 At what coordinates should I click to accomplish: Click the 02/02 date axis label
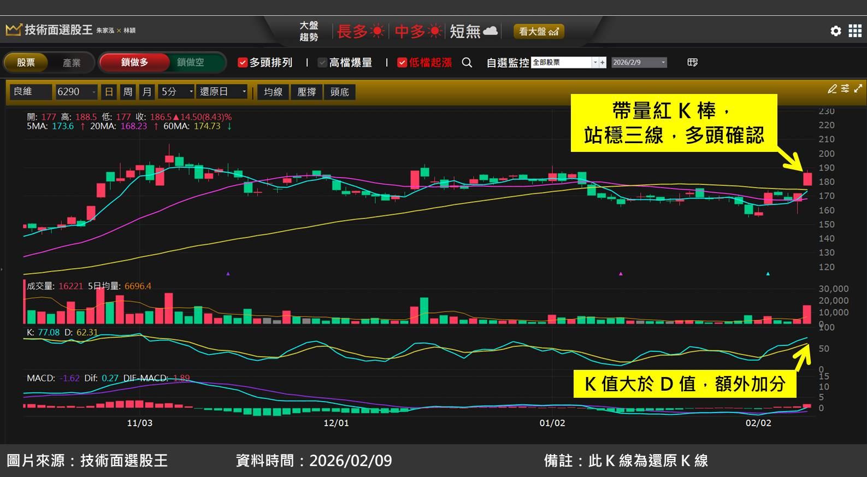759,423
